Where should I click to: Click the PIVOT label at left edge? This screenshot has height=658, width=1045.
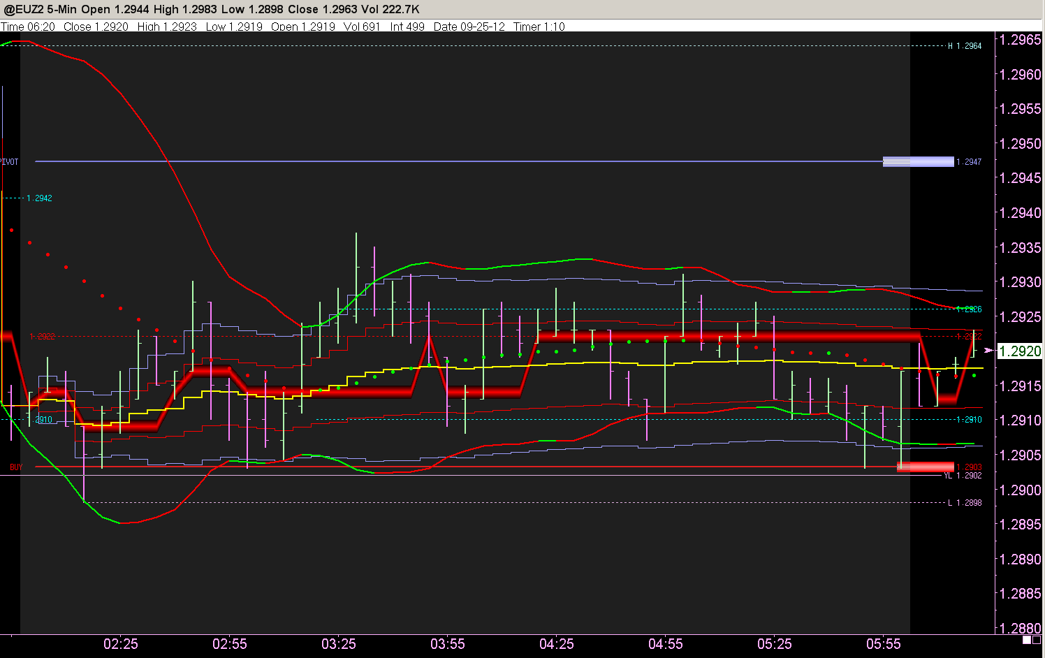coord(9,161)
